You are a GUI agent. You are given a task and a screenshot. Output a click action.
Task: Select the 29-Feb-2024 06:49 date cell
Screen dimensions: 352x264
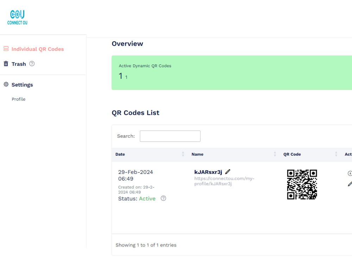[136, 175]
